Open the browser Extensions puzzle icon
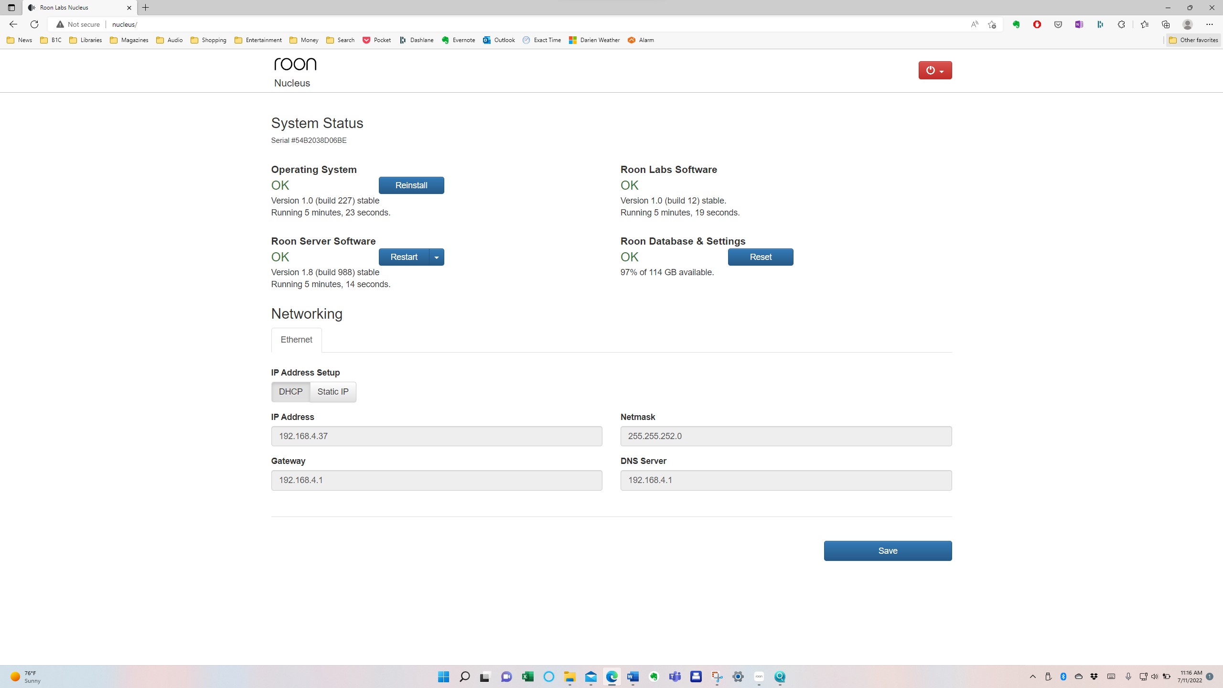Image resolution: width=1223 pixels, height=688 pixels. click(x=1121, y=24)
